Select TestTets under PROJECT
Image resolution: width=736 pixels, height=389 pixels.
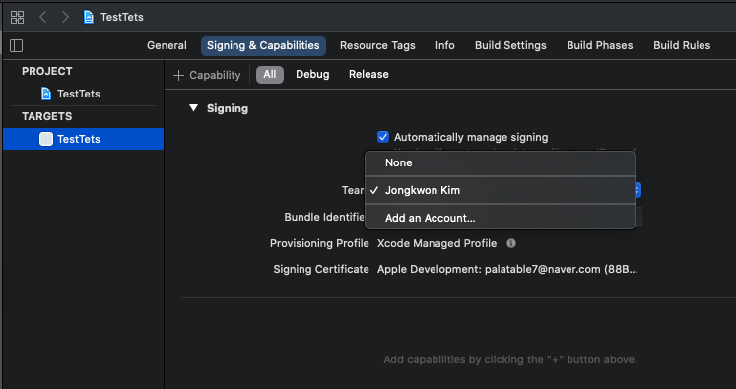[x=79, y=94]
